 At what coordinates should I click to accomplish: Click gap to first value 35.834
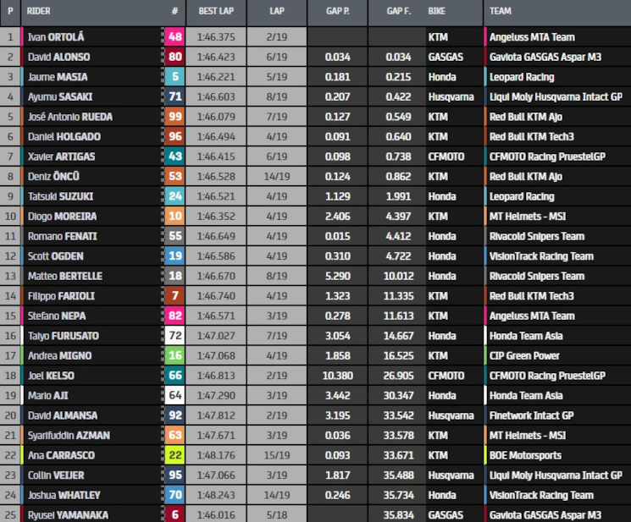[x=398, y=514]
